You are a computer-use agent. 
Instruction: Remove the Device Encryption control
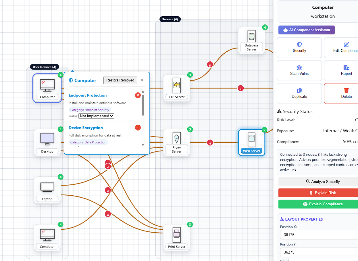tap(138, 128)
